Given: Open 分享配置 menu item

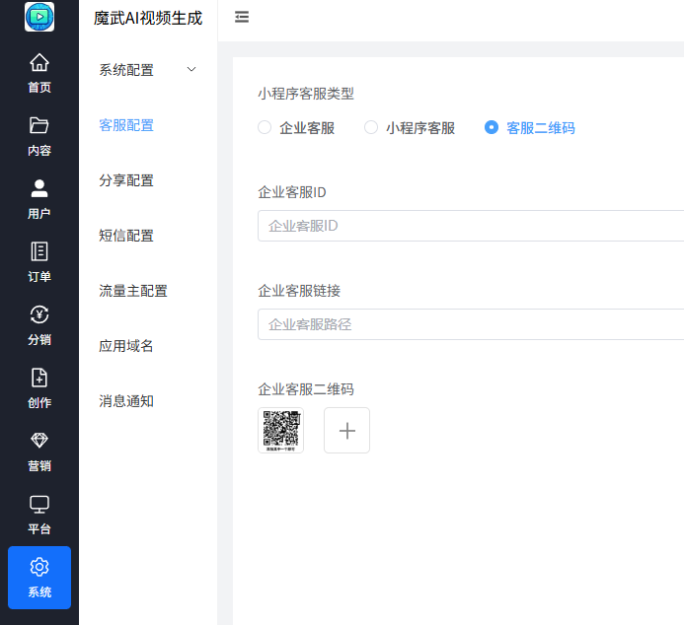Looking at the screenshot, I should click(x=126, y=180).
